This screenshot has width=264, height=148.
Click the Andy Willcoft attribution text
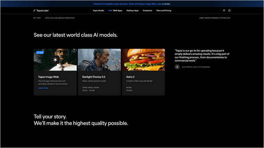pos(196,67)
